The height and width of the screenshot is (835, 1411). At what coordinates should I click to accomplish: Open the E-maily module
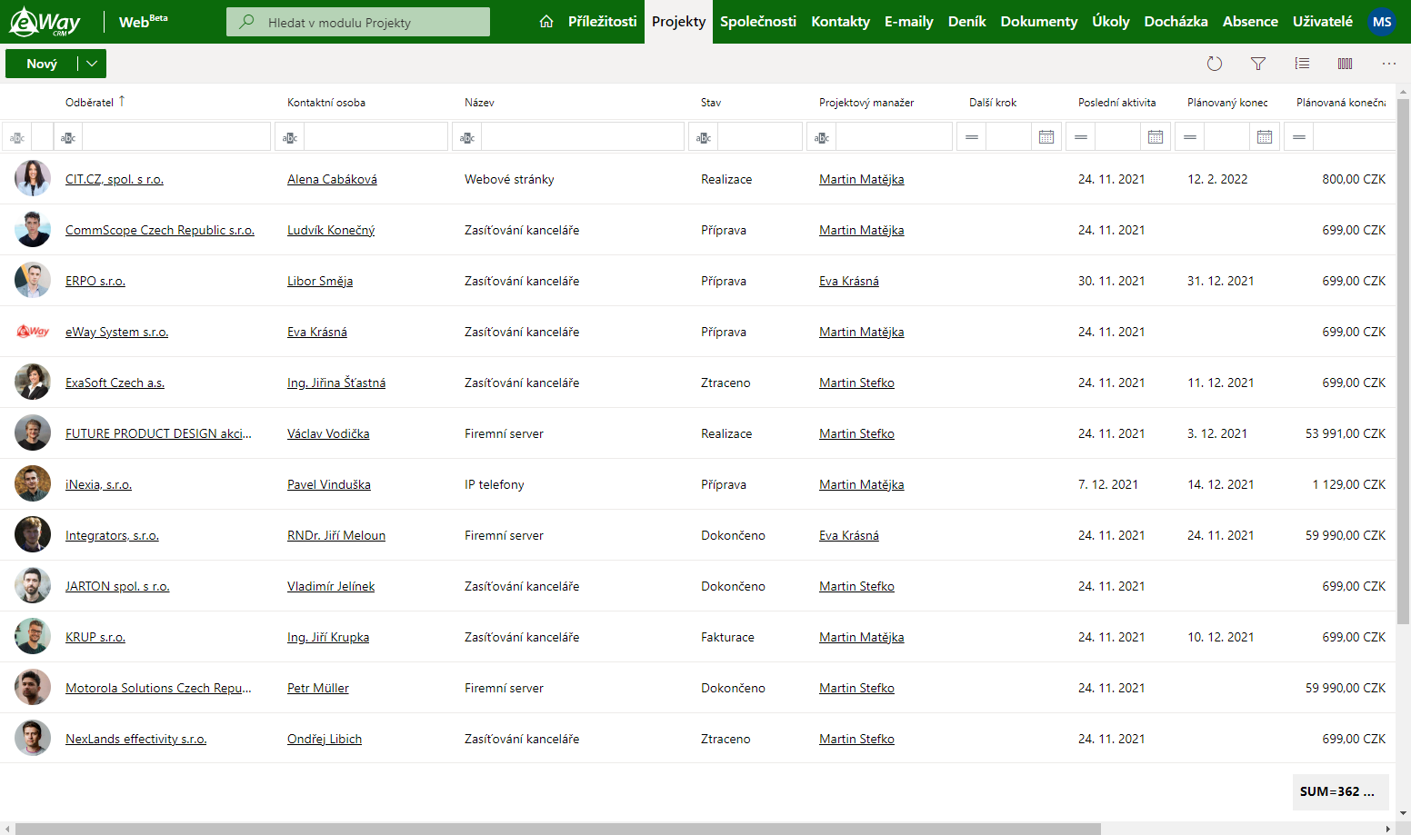tap(909, 22)
